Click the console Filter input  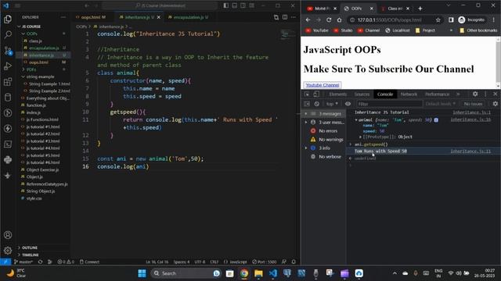[x=389, y=104]
